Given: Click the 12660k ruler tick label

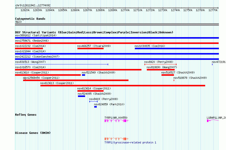Looking at the screenshot, I should pos(75,10).
